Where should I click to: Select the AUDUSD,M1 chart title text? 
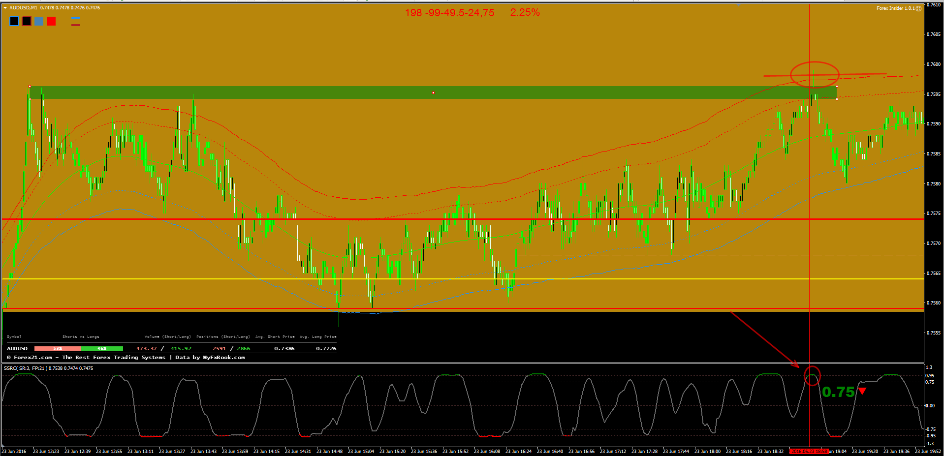pyautogui.click(x=23, y=8)
